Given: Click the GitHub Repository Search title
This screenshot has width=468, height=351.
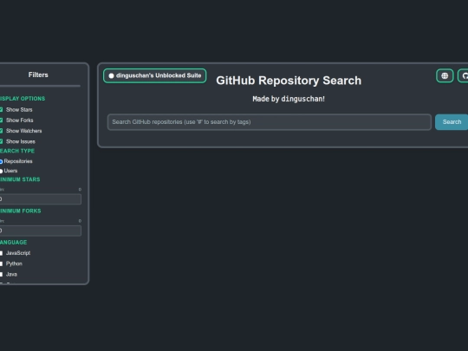Looking at the screenshot, I should [x=289, y=81].
